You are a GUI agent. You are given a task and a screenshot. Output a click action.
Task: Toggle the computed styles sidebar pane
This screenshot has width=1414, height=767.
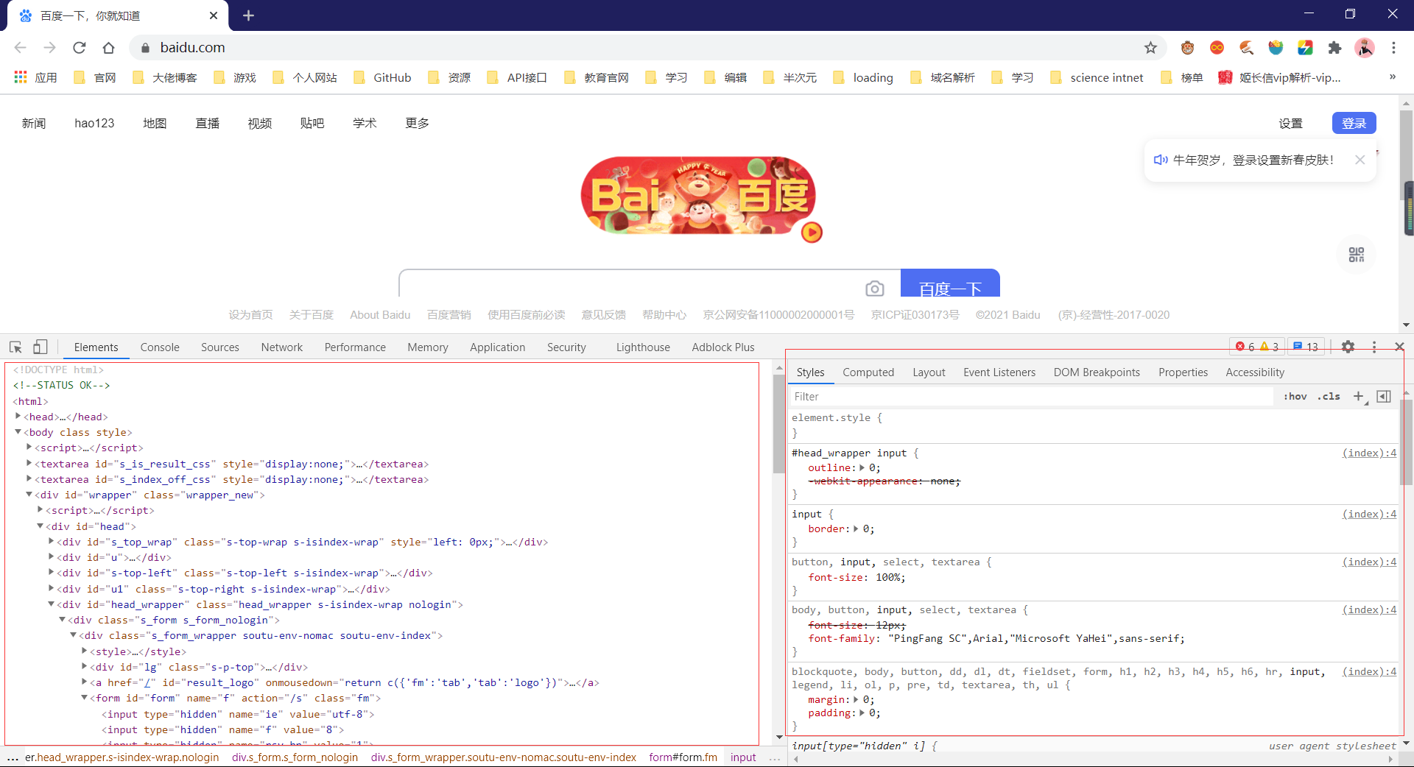tap(1384, 397)
